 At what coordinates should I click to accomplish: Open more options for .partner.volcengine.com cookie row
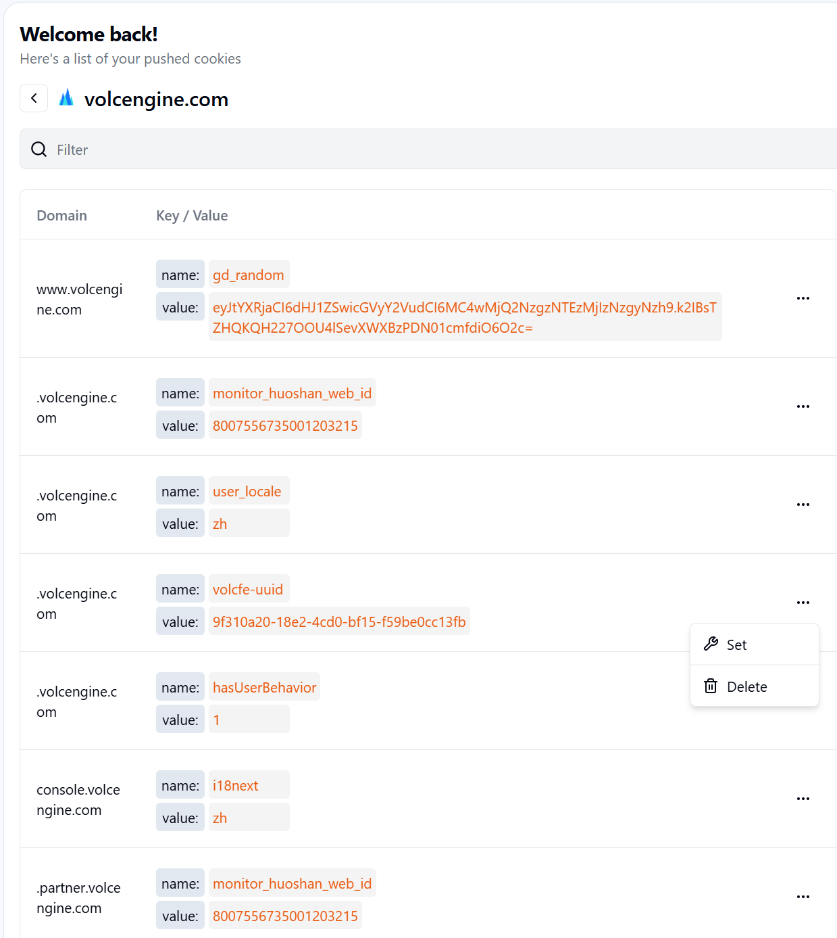click(x=803, y=897)
